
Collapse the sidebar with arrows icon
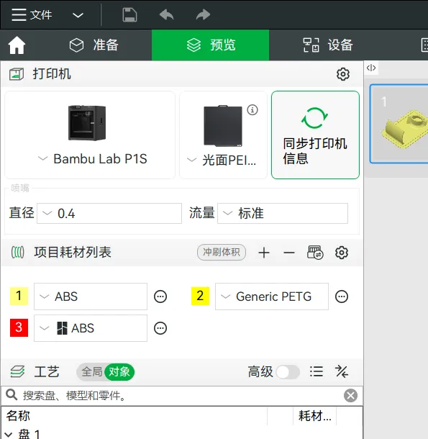click(x=371, y=68)
